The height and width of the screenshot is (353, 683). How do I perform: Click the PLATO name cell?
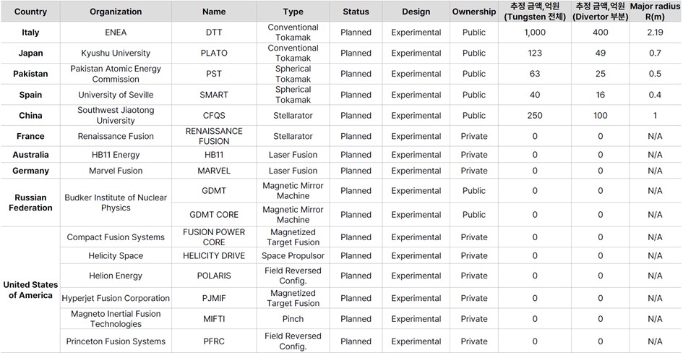coord(214,54)
